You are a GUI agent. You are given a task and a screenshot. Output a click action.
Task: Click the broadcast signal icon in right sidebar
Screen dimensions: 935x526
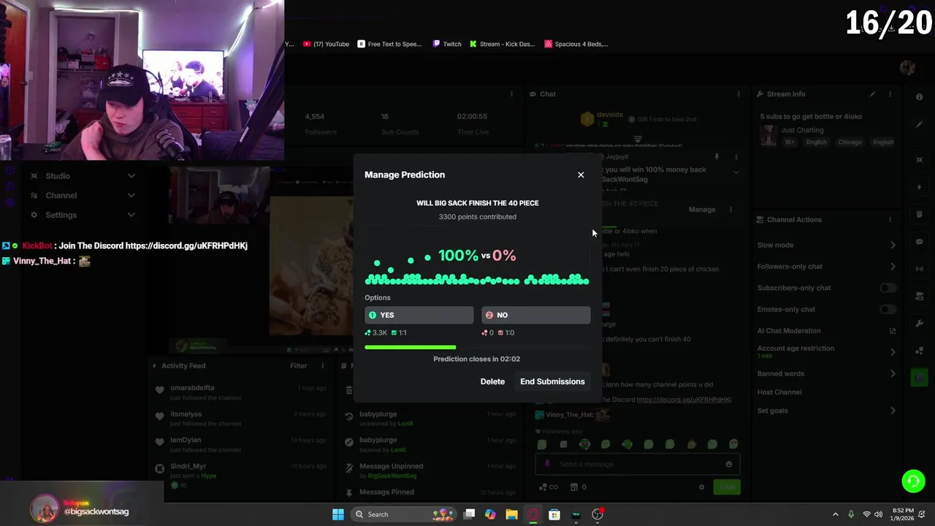920,269
